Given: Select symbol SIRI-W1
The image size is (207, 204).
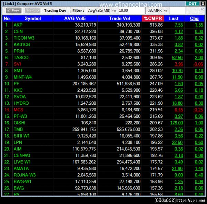Looking at the screenshot, I should (22, 136).
